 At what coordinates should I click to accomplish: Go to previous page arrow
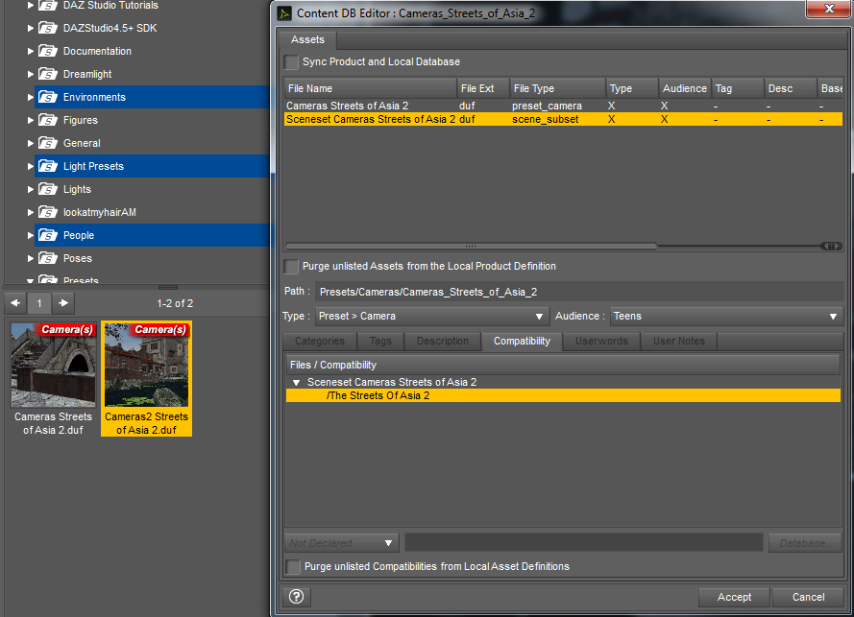15,303
